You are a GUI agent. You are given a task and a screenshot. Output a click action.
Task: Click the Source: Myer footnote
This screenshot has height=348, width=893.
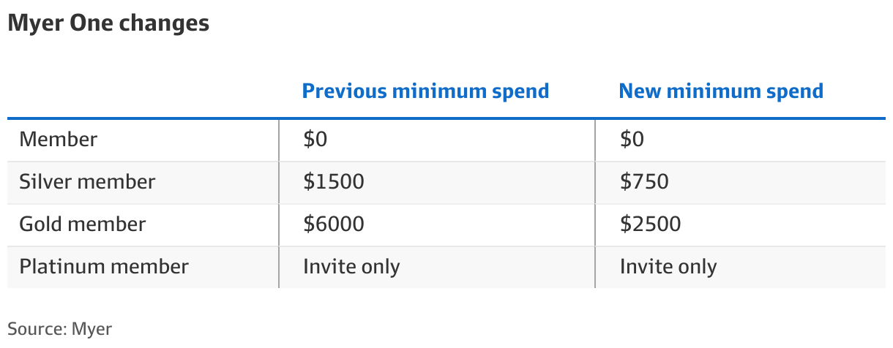pyautogui.click(x=60, y=328)
